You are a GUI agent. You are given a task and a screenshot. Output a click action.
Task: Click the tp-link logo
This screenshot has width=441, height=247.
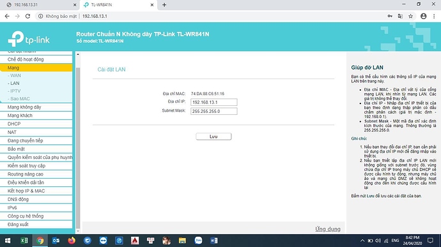(29, 39)
